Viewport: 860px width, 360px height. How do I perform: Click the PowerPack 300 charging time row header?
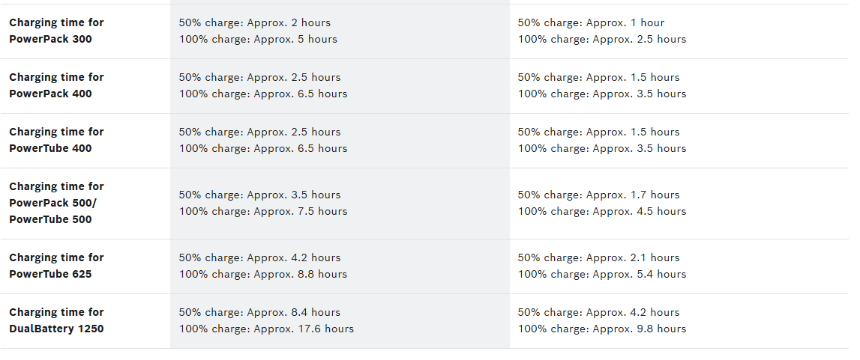tap(56, 31)
